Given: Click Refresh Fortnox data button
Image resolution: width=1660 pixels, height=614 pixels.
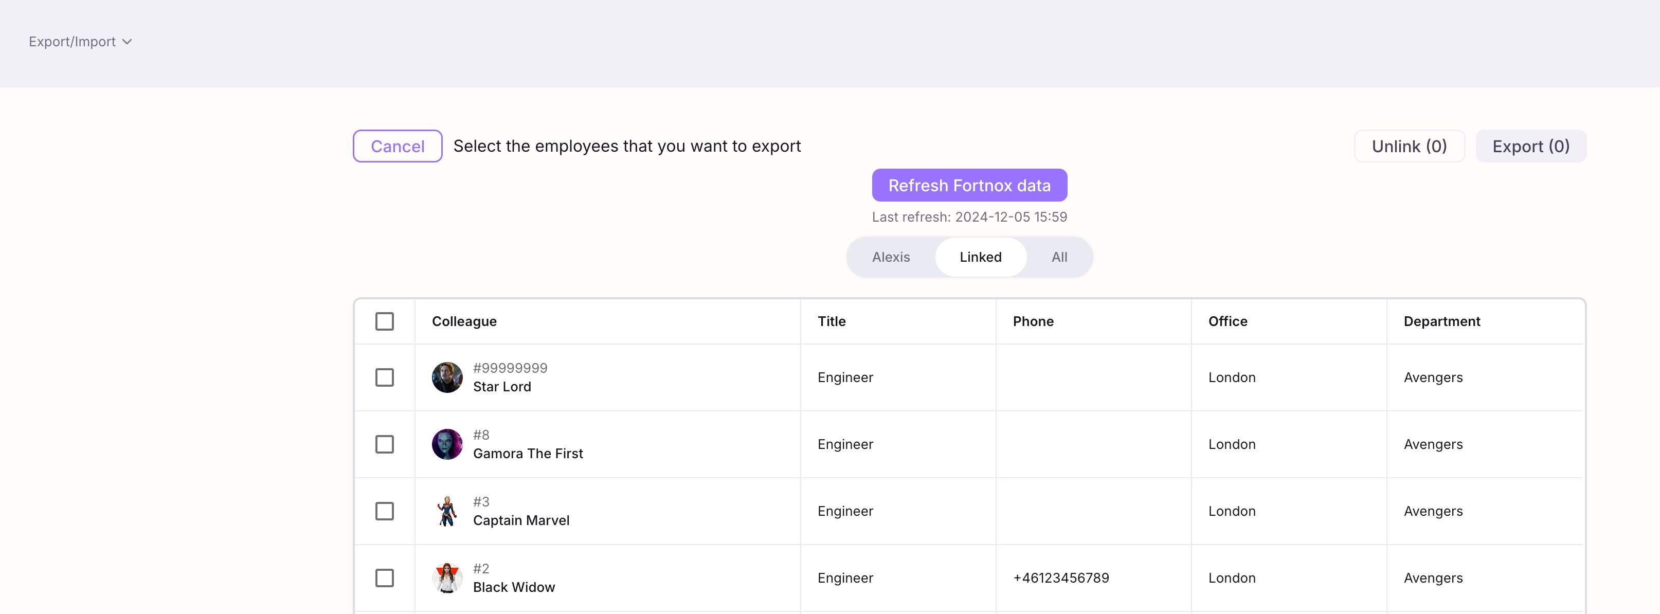Looking at the screenshot, I should point(969,186).
